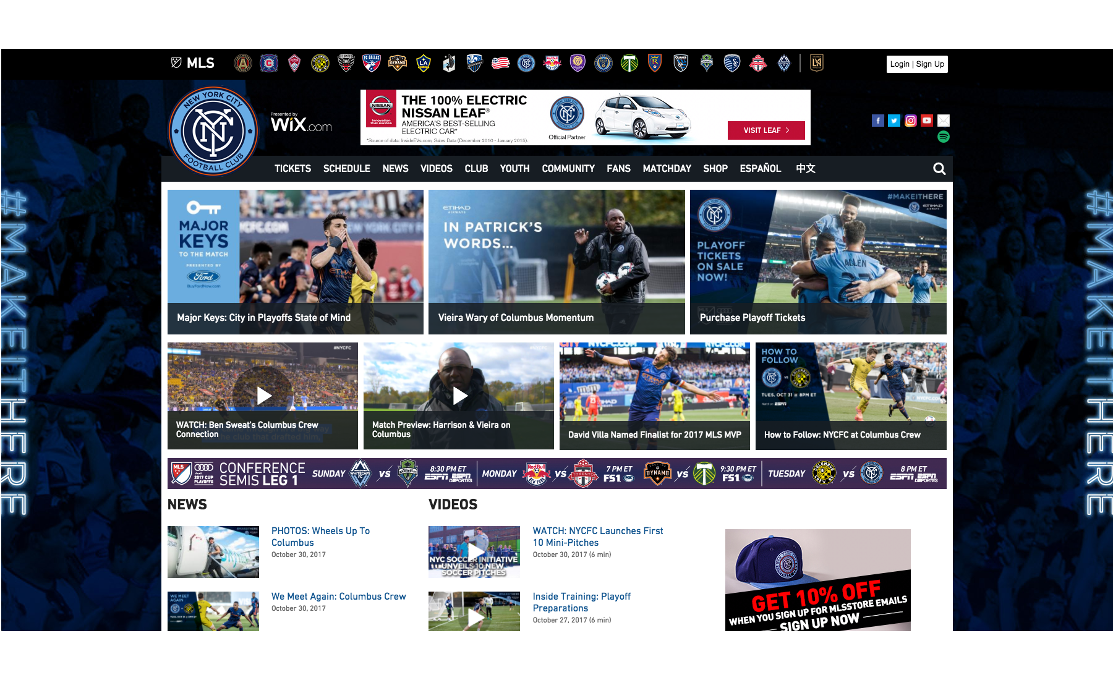Go to the SHOP menu item
The height and width of the screenshot is (680, 1113).
tap(715, 168)
